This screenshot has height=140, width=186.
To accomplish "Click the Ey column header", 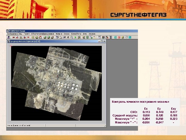I will [159, 109].
